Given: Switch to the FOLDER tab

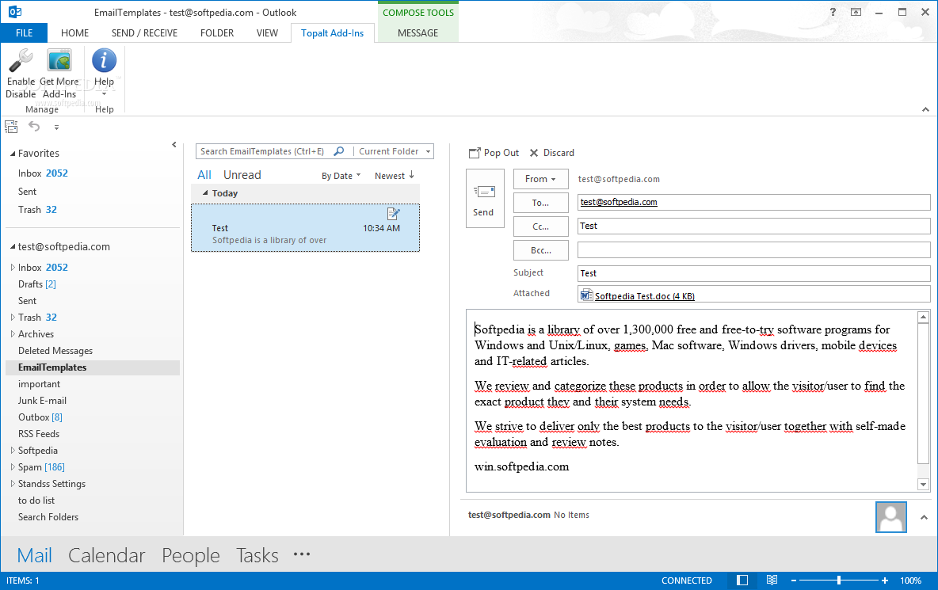Looking at the screenshot, I should tap(217, 33).
